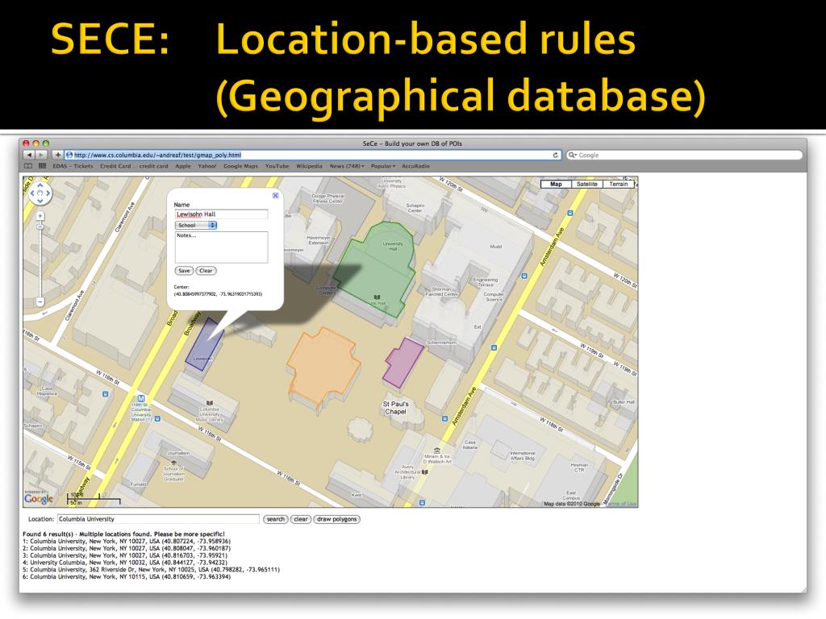The width and height of the screenshot is (826, 619).
Task: Open the AccuRadio bookmark
Action: click(x=415, y=166)
